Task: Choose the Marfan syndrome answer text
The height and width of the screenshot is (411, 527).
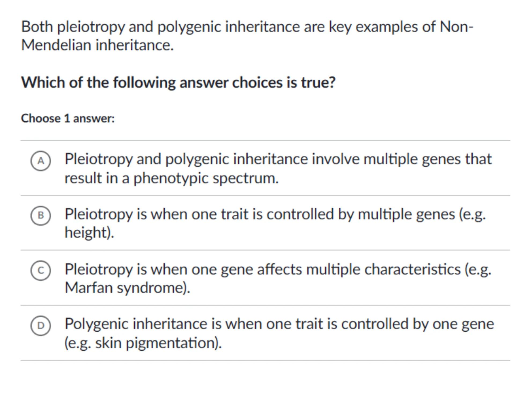Action: pos(278,278)
